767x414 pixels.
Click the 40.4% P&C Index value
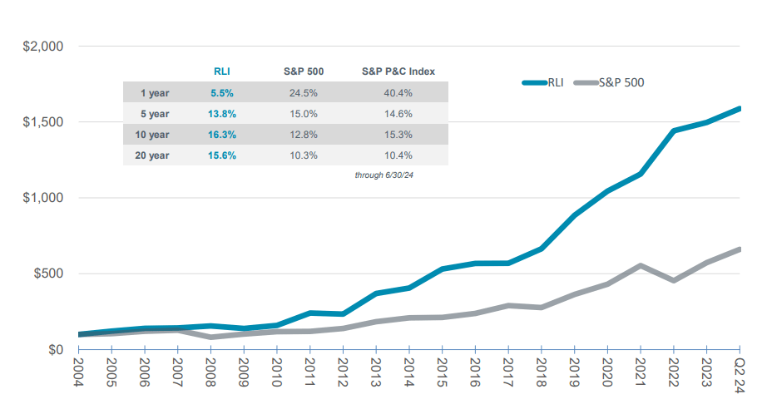398,93
